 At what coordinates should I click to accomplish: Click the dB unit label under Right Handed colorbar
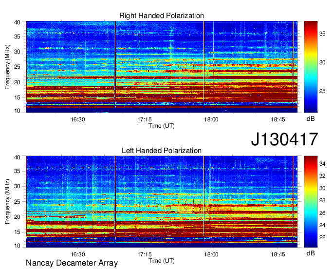point(311,119)
